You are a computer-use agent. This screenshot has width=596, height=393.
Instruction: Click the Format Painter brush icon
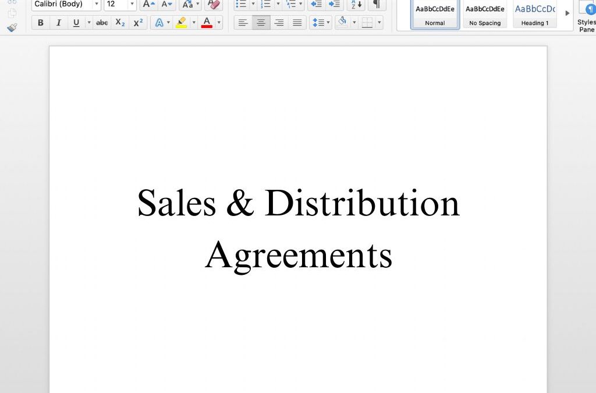click(x=12, y=27)
